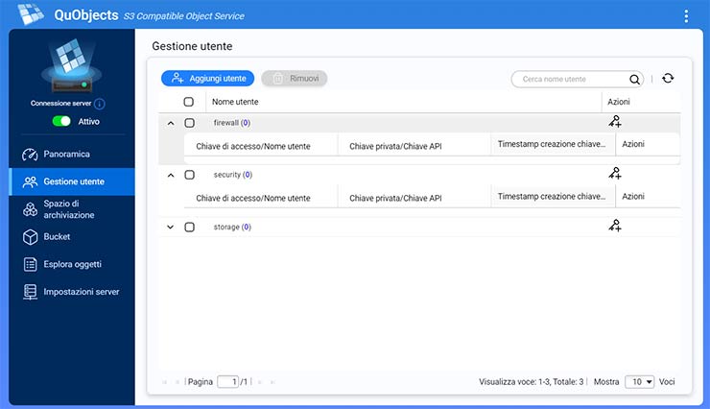Select the storage user checkbox
This screenshot has height=409, width=710.
(x=189, y=228)
